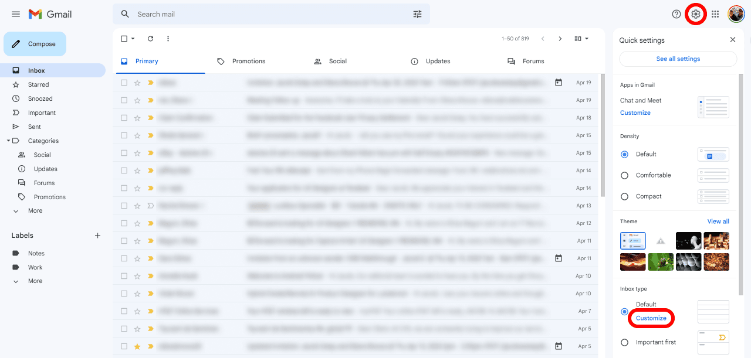Viewport: 751px width, 358px height.
Task: Select the dark theme thumbnail
Action: tap(688, 240)
